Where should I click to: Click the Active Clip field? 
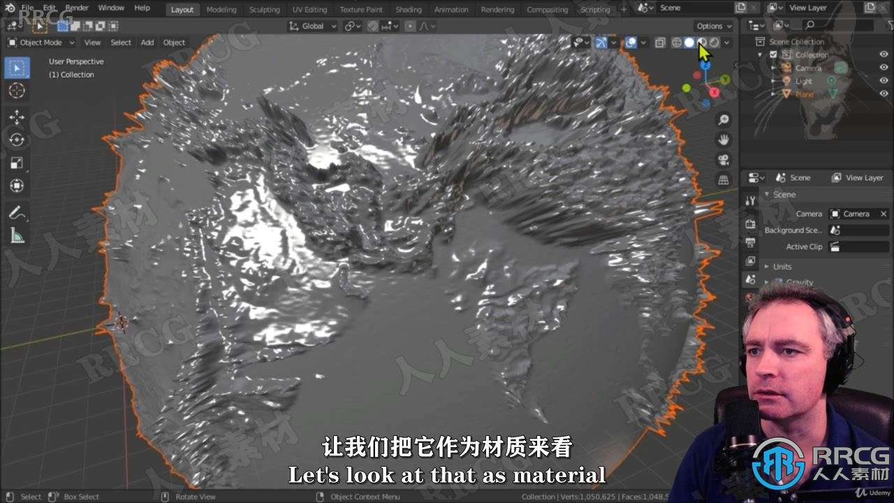(x=858, y=247)
